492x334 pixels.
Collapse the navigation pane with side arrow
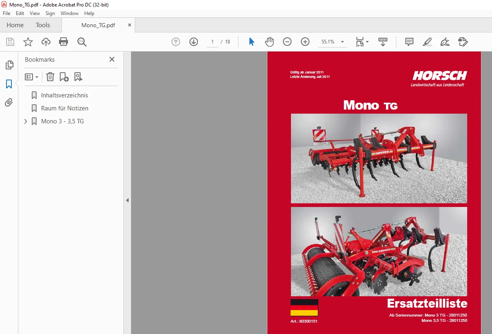point(127,200)
